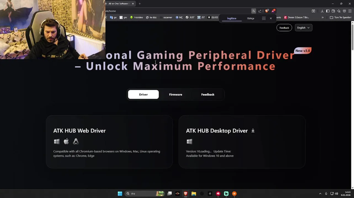Open a new browser tab
The width and height of the screenshot is (354, 198).
[140, 4]
